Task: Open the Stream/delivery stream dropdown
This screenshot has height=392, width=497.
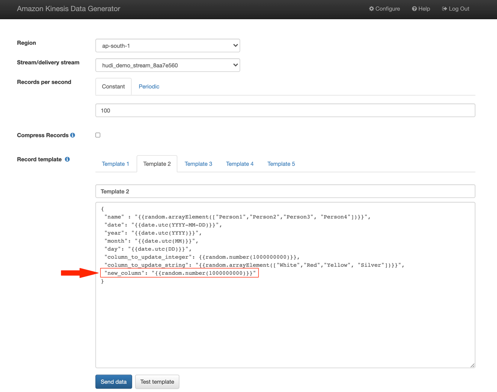Action: [x=168, y=65]
